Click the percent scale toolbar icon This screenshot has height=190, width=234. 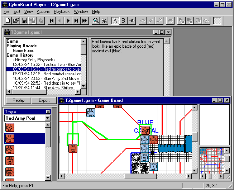tap(104, 20)
